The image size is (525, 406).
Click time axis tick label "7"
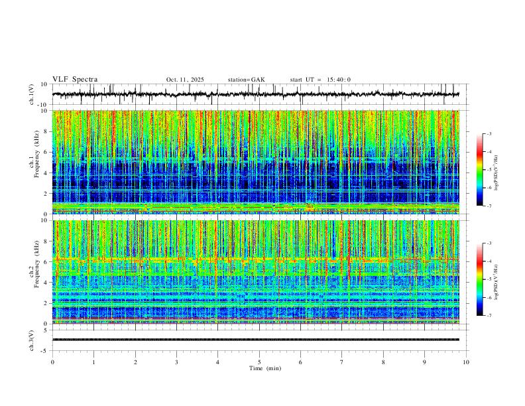(342, 362)
